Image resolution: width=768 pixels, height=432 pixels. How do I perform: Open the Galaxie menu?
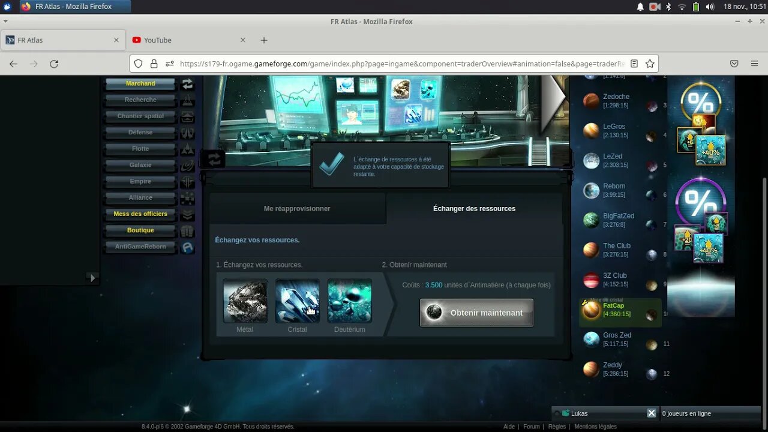[x=140, y=165]
